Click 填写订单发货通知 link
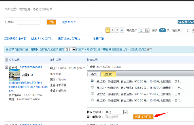The width and height of the screenshot is (194, 125). [x=69, y=39]
